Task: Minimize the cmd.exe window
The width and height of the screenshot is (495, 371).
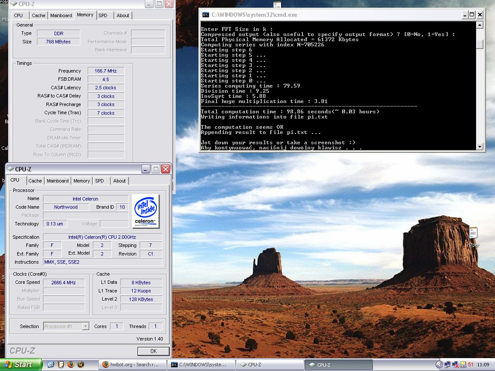Action: pos(464,15)
